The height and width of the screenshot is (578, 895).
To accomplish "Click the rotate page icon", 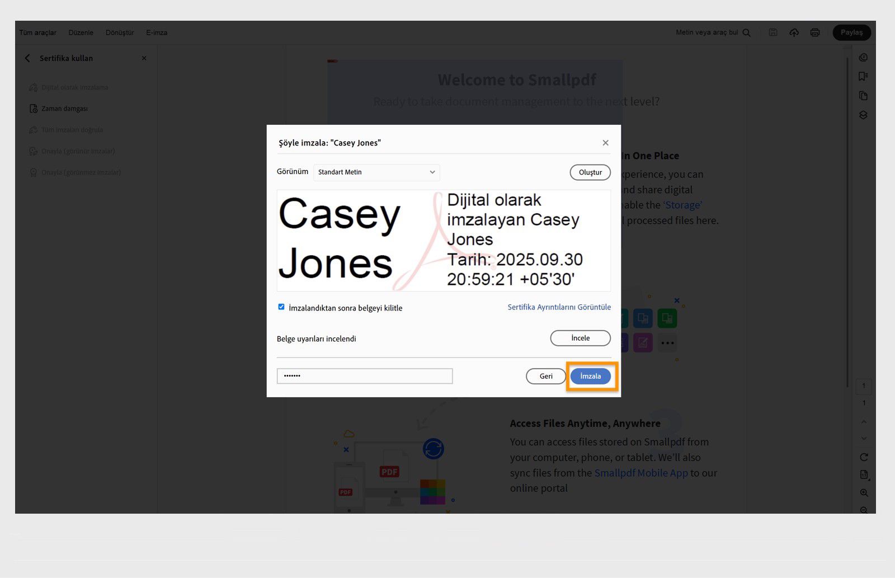I will (864, 457).
